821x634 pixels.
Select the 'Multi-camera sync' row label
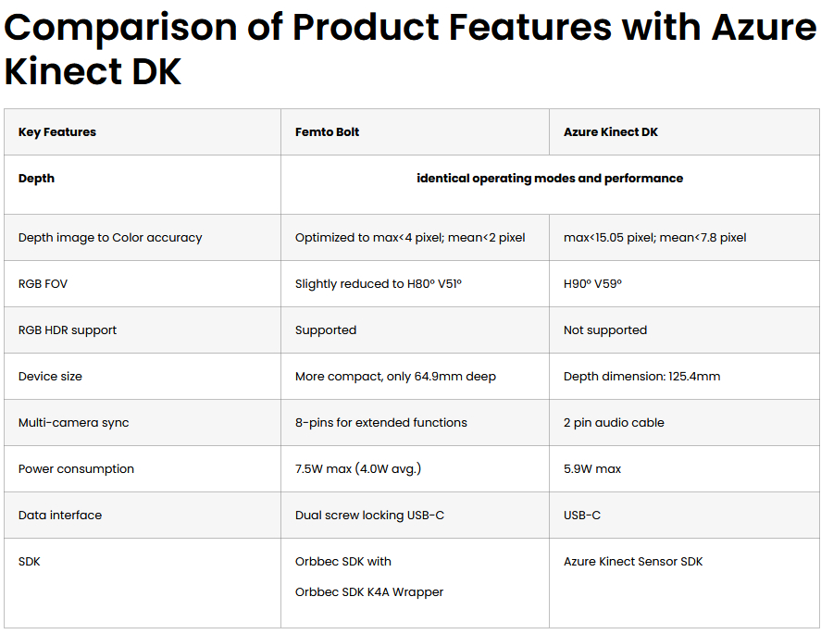73,423
